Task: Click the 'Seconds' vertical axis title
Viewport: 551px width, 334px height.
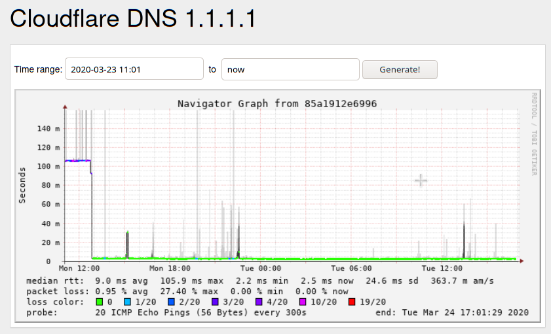Action: point(22,186)
